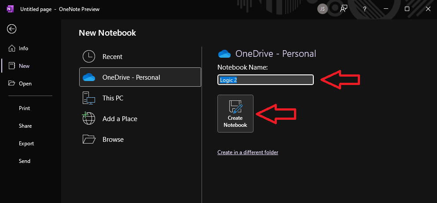Screen dimensions: 437x203
Task: Click the Notebook Name text field
Action: click(x=265, y=80)
